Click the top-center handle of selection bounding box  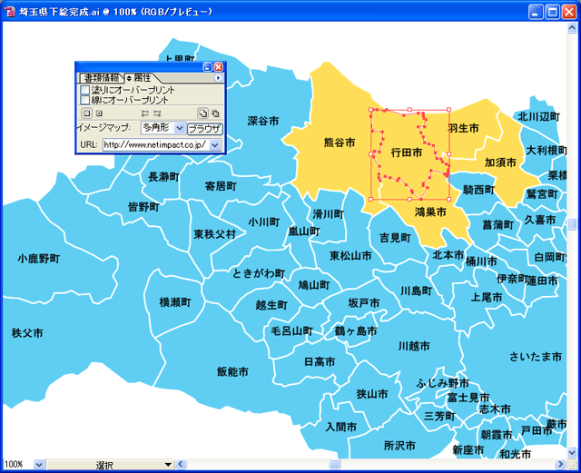click(x=409, y=110)
